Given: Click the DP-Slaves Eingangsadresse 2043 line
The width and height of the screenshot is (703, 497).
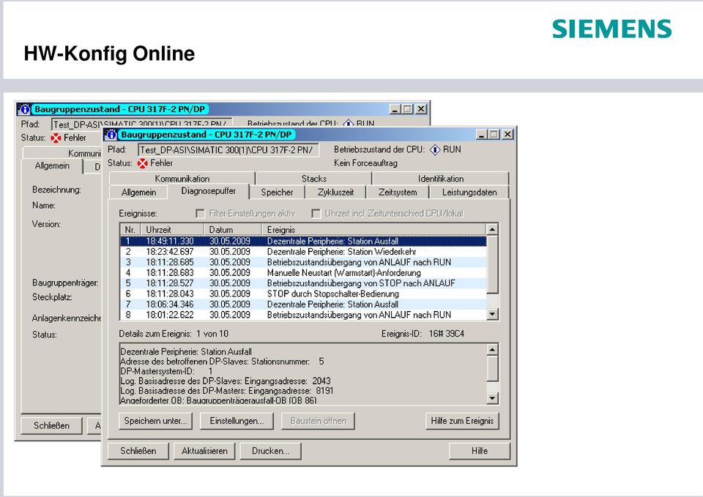Looking at the screenshot, I should coord(226,381).
